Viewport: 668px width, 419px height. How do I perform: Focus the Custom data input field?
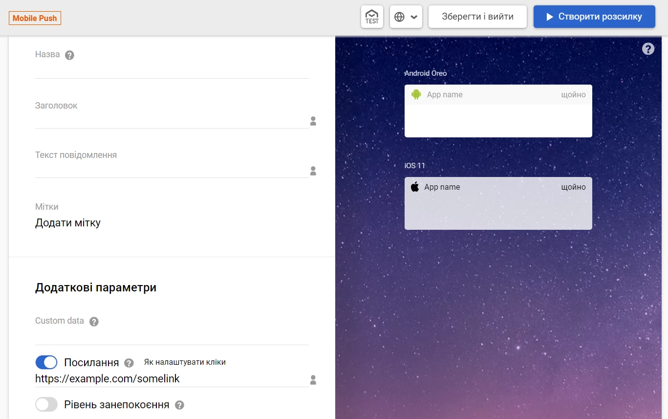click(x=172, y=337)
